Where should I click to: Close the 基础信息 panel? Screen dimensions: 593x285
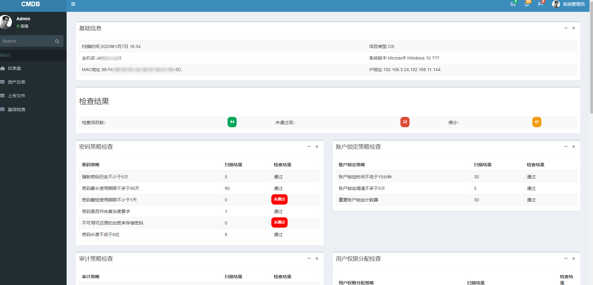tap(574, 28)
